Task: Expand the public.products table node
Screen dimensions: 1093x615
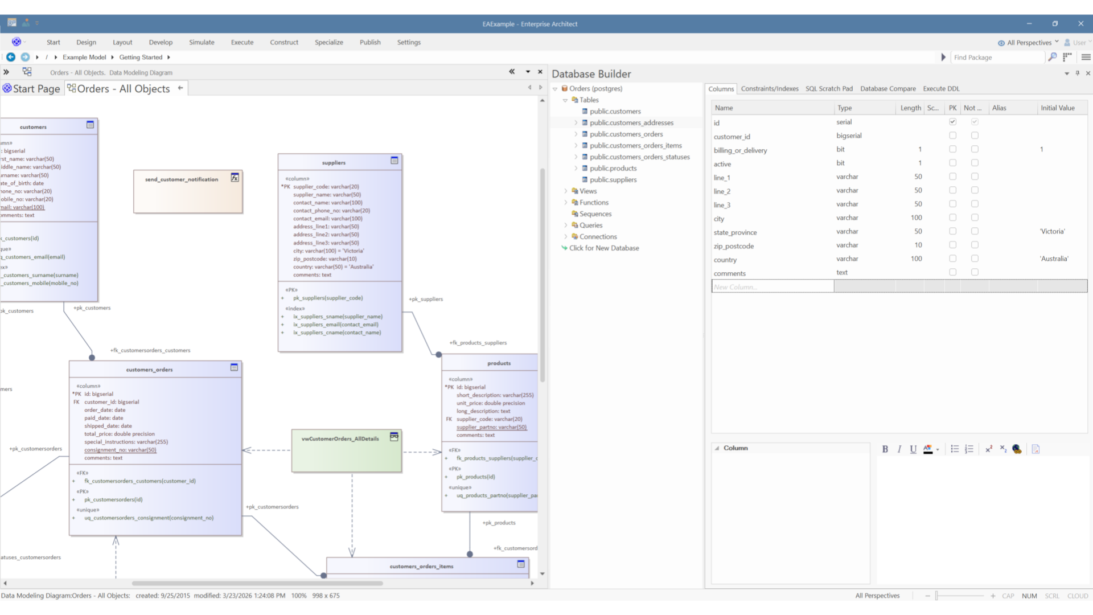Action: pos(577,168)
